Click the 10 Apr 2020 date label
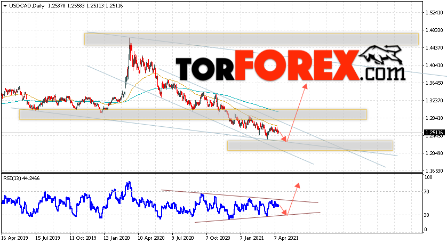 (x=151, y=238)
